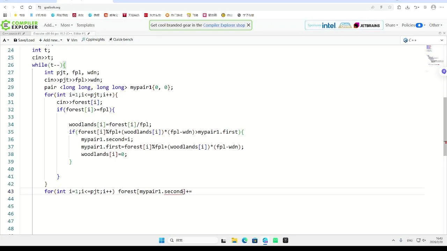Open the Other dropdown menu

pyautogui.click(x=435, y=25)
